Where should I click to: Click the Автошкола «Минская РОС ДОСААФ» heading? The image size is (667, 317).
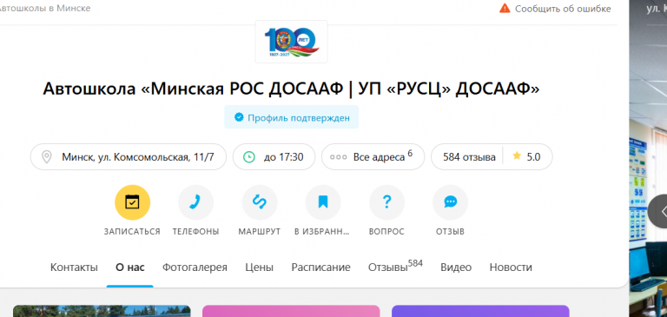292,89
